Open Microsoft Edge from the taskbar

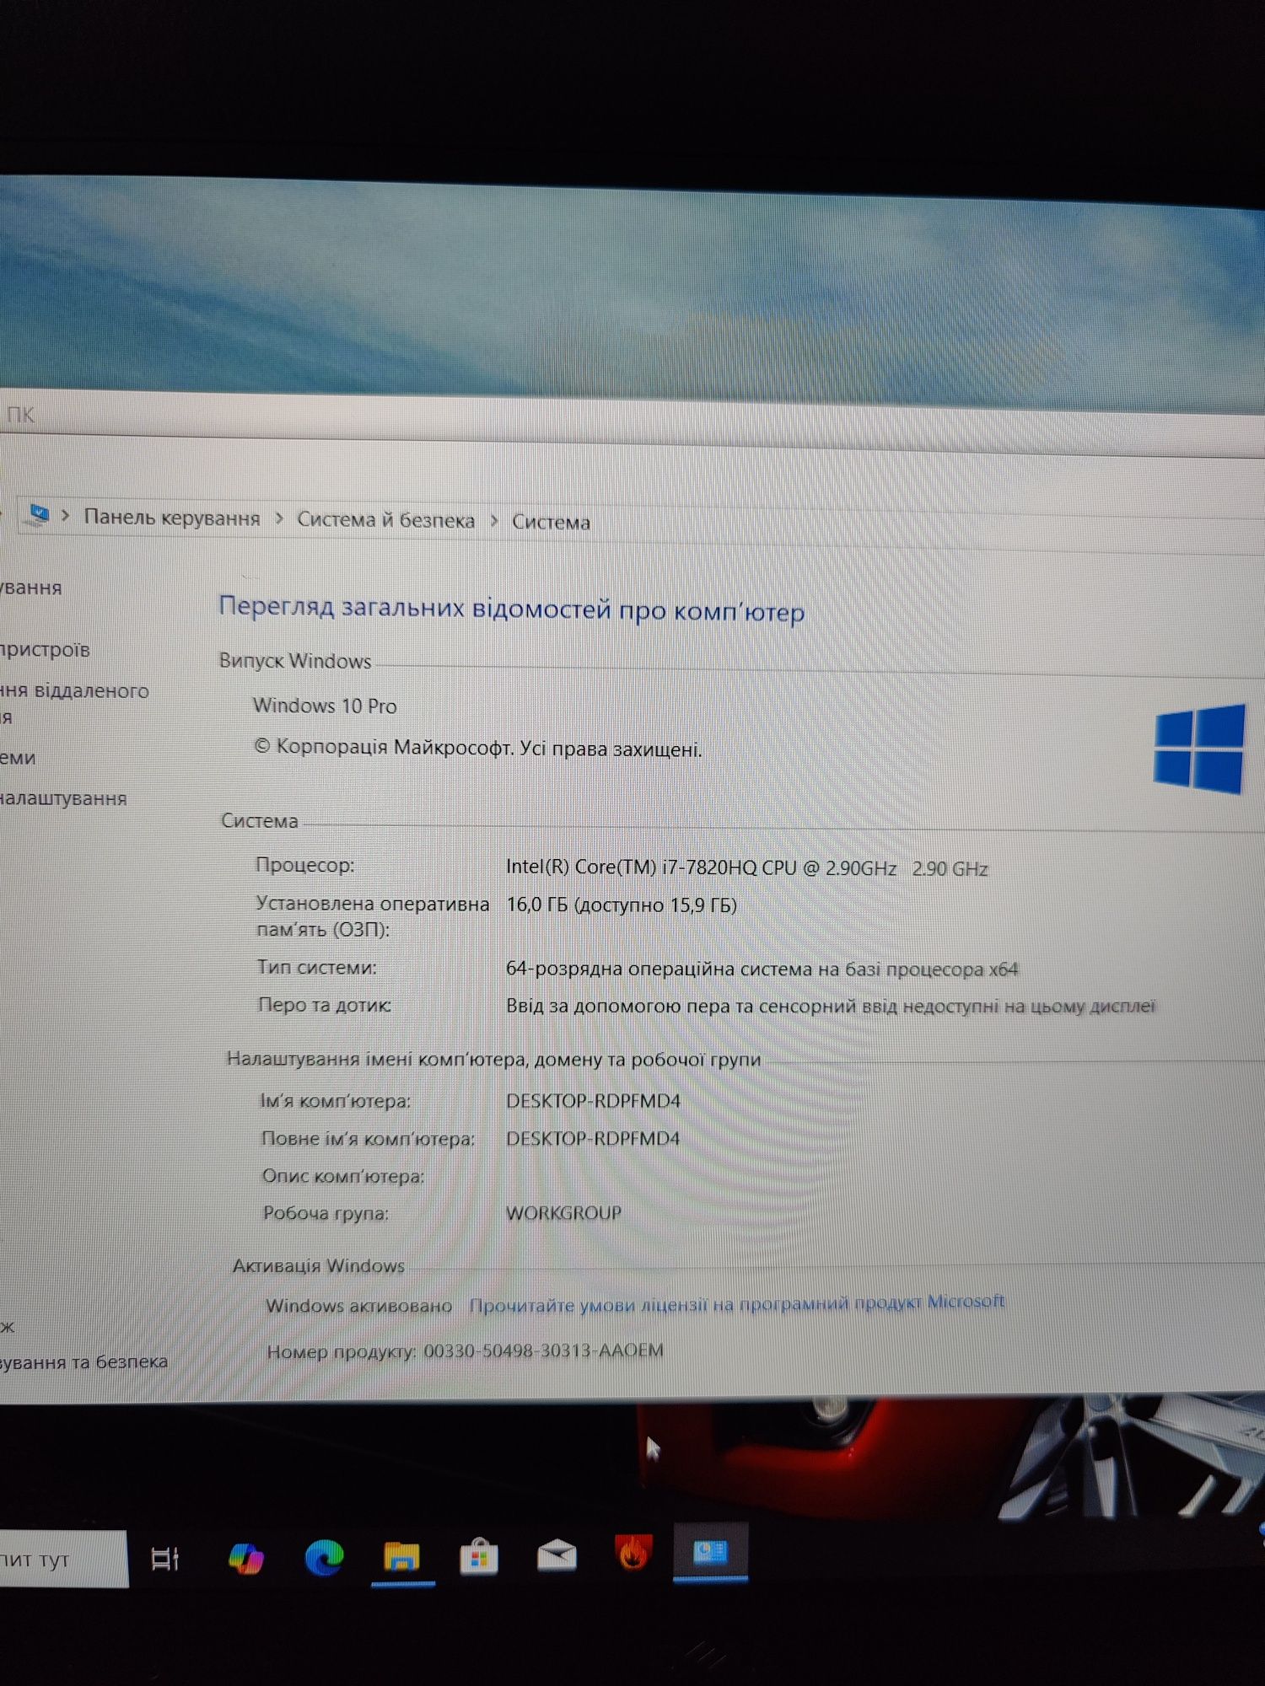pyautogui.click(x=324, y=1557)
